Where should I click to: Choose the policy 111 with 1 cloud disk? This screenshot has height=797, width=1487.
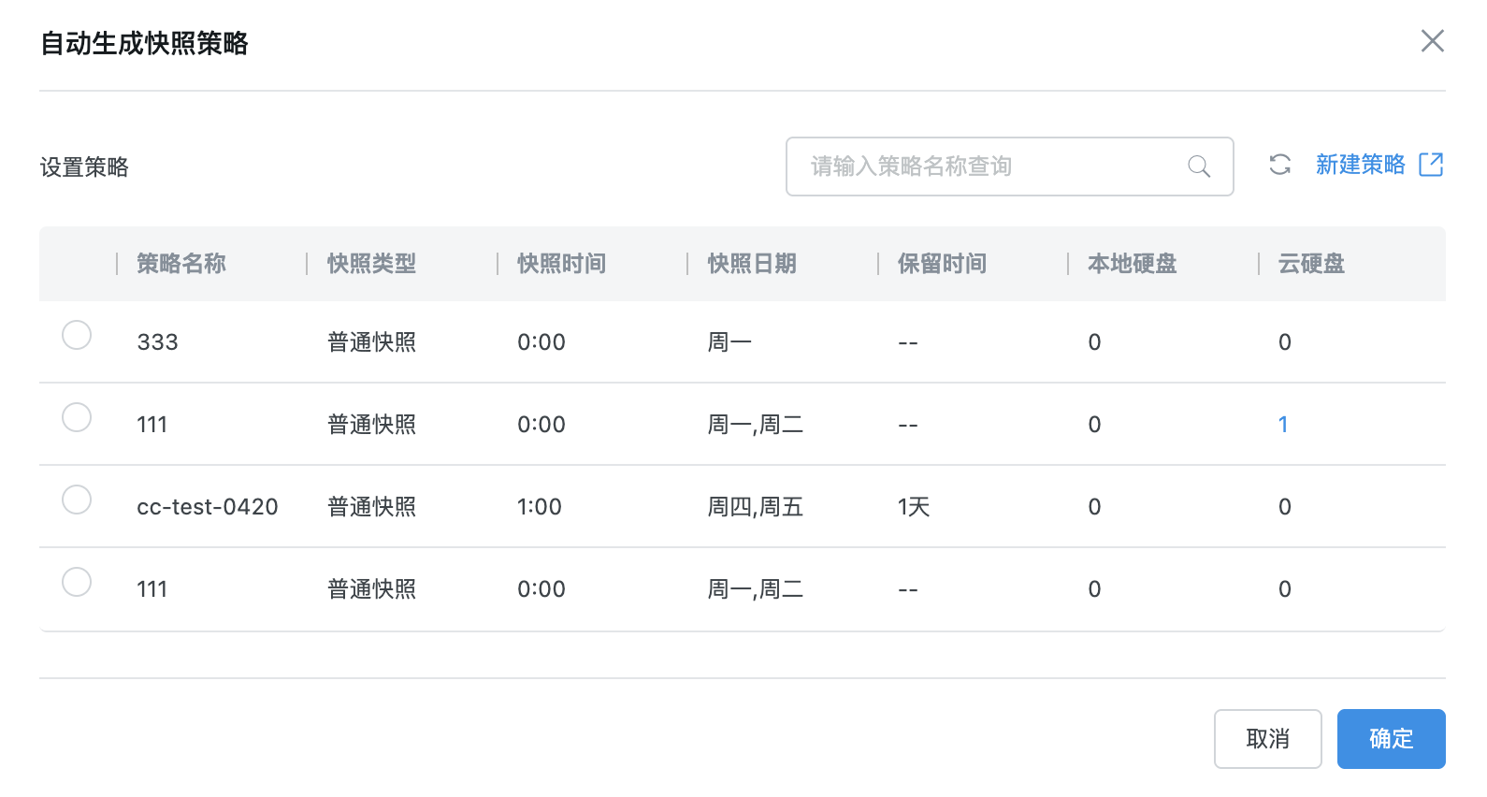(77, 417)
